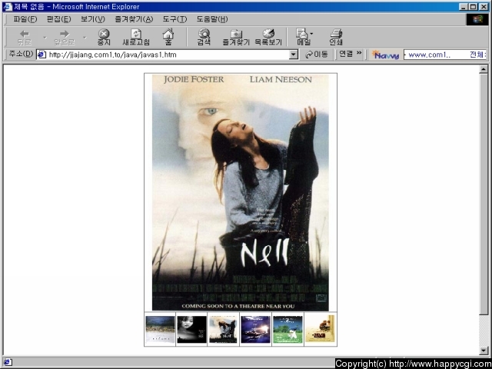The image size is (492, 369).
Task: Go to Home (홈) page icon
Action: coord(168,38)
